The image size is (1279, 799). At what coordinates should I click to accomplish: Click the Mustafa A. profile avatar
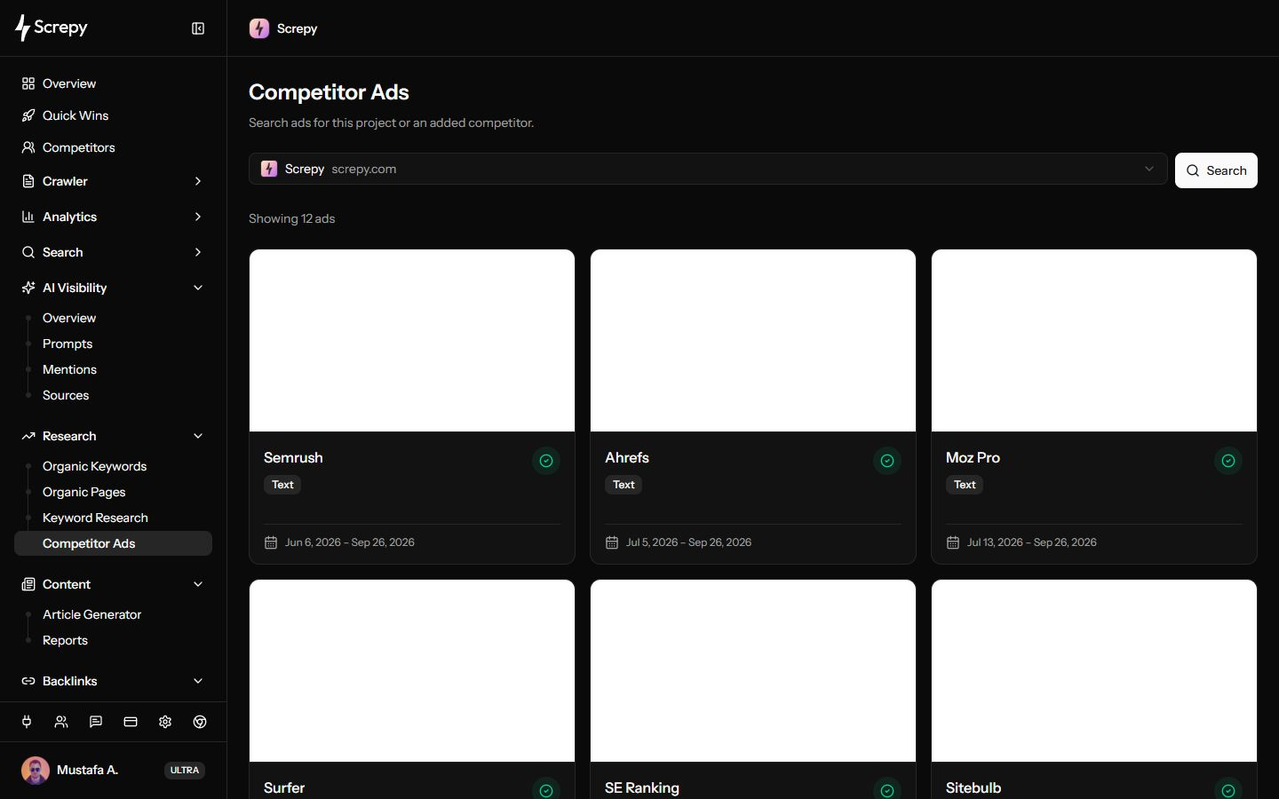[36, 771]
